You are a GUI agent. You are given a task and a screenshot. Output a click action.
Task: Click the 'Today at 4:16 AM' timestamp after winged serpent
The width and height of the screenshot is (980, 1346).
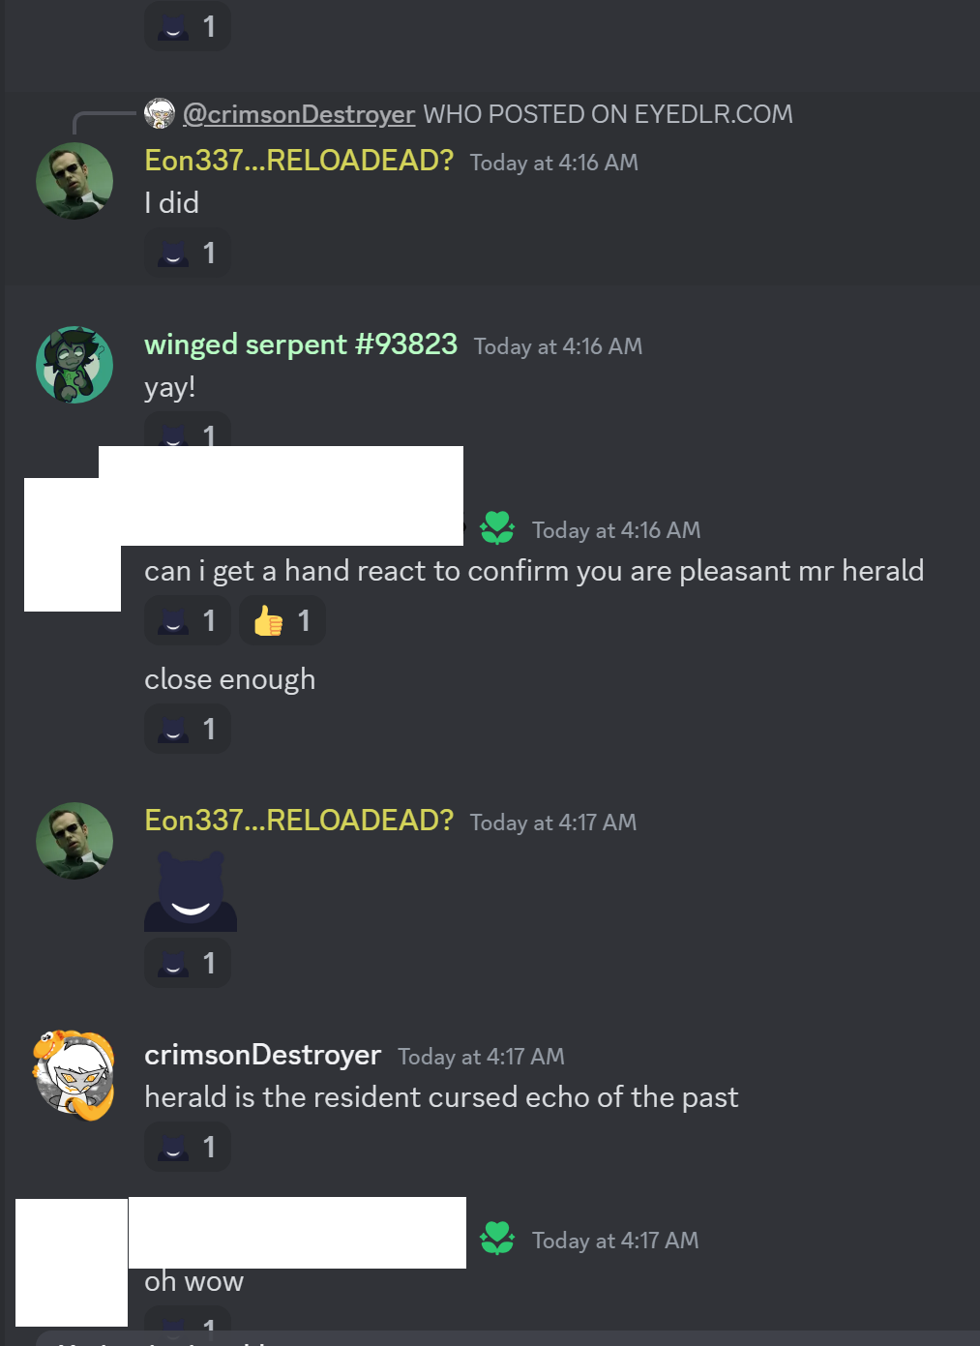click(x=558, y=346)
